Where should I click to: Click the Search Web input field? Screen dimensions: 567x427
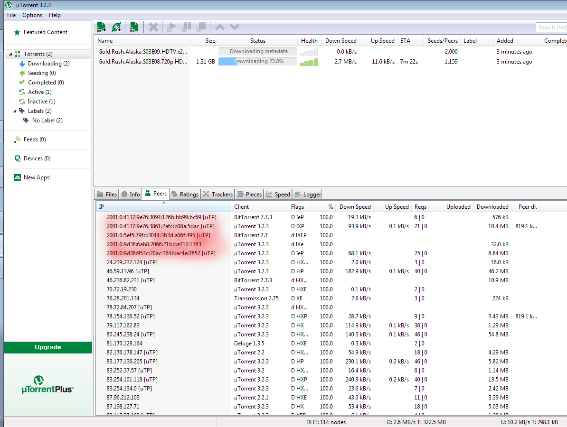coord(552,28)
